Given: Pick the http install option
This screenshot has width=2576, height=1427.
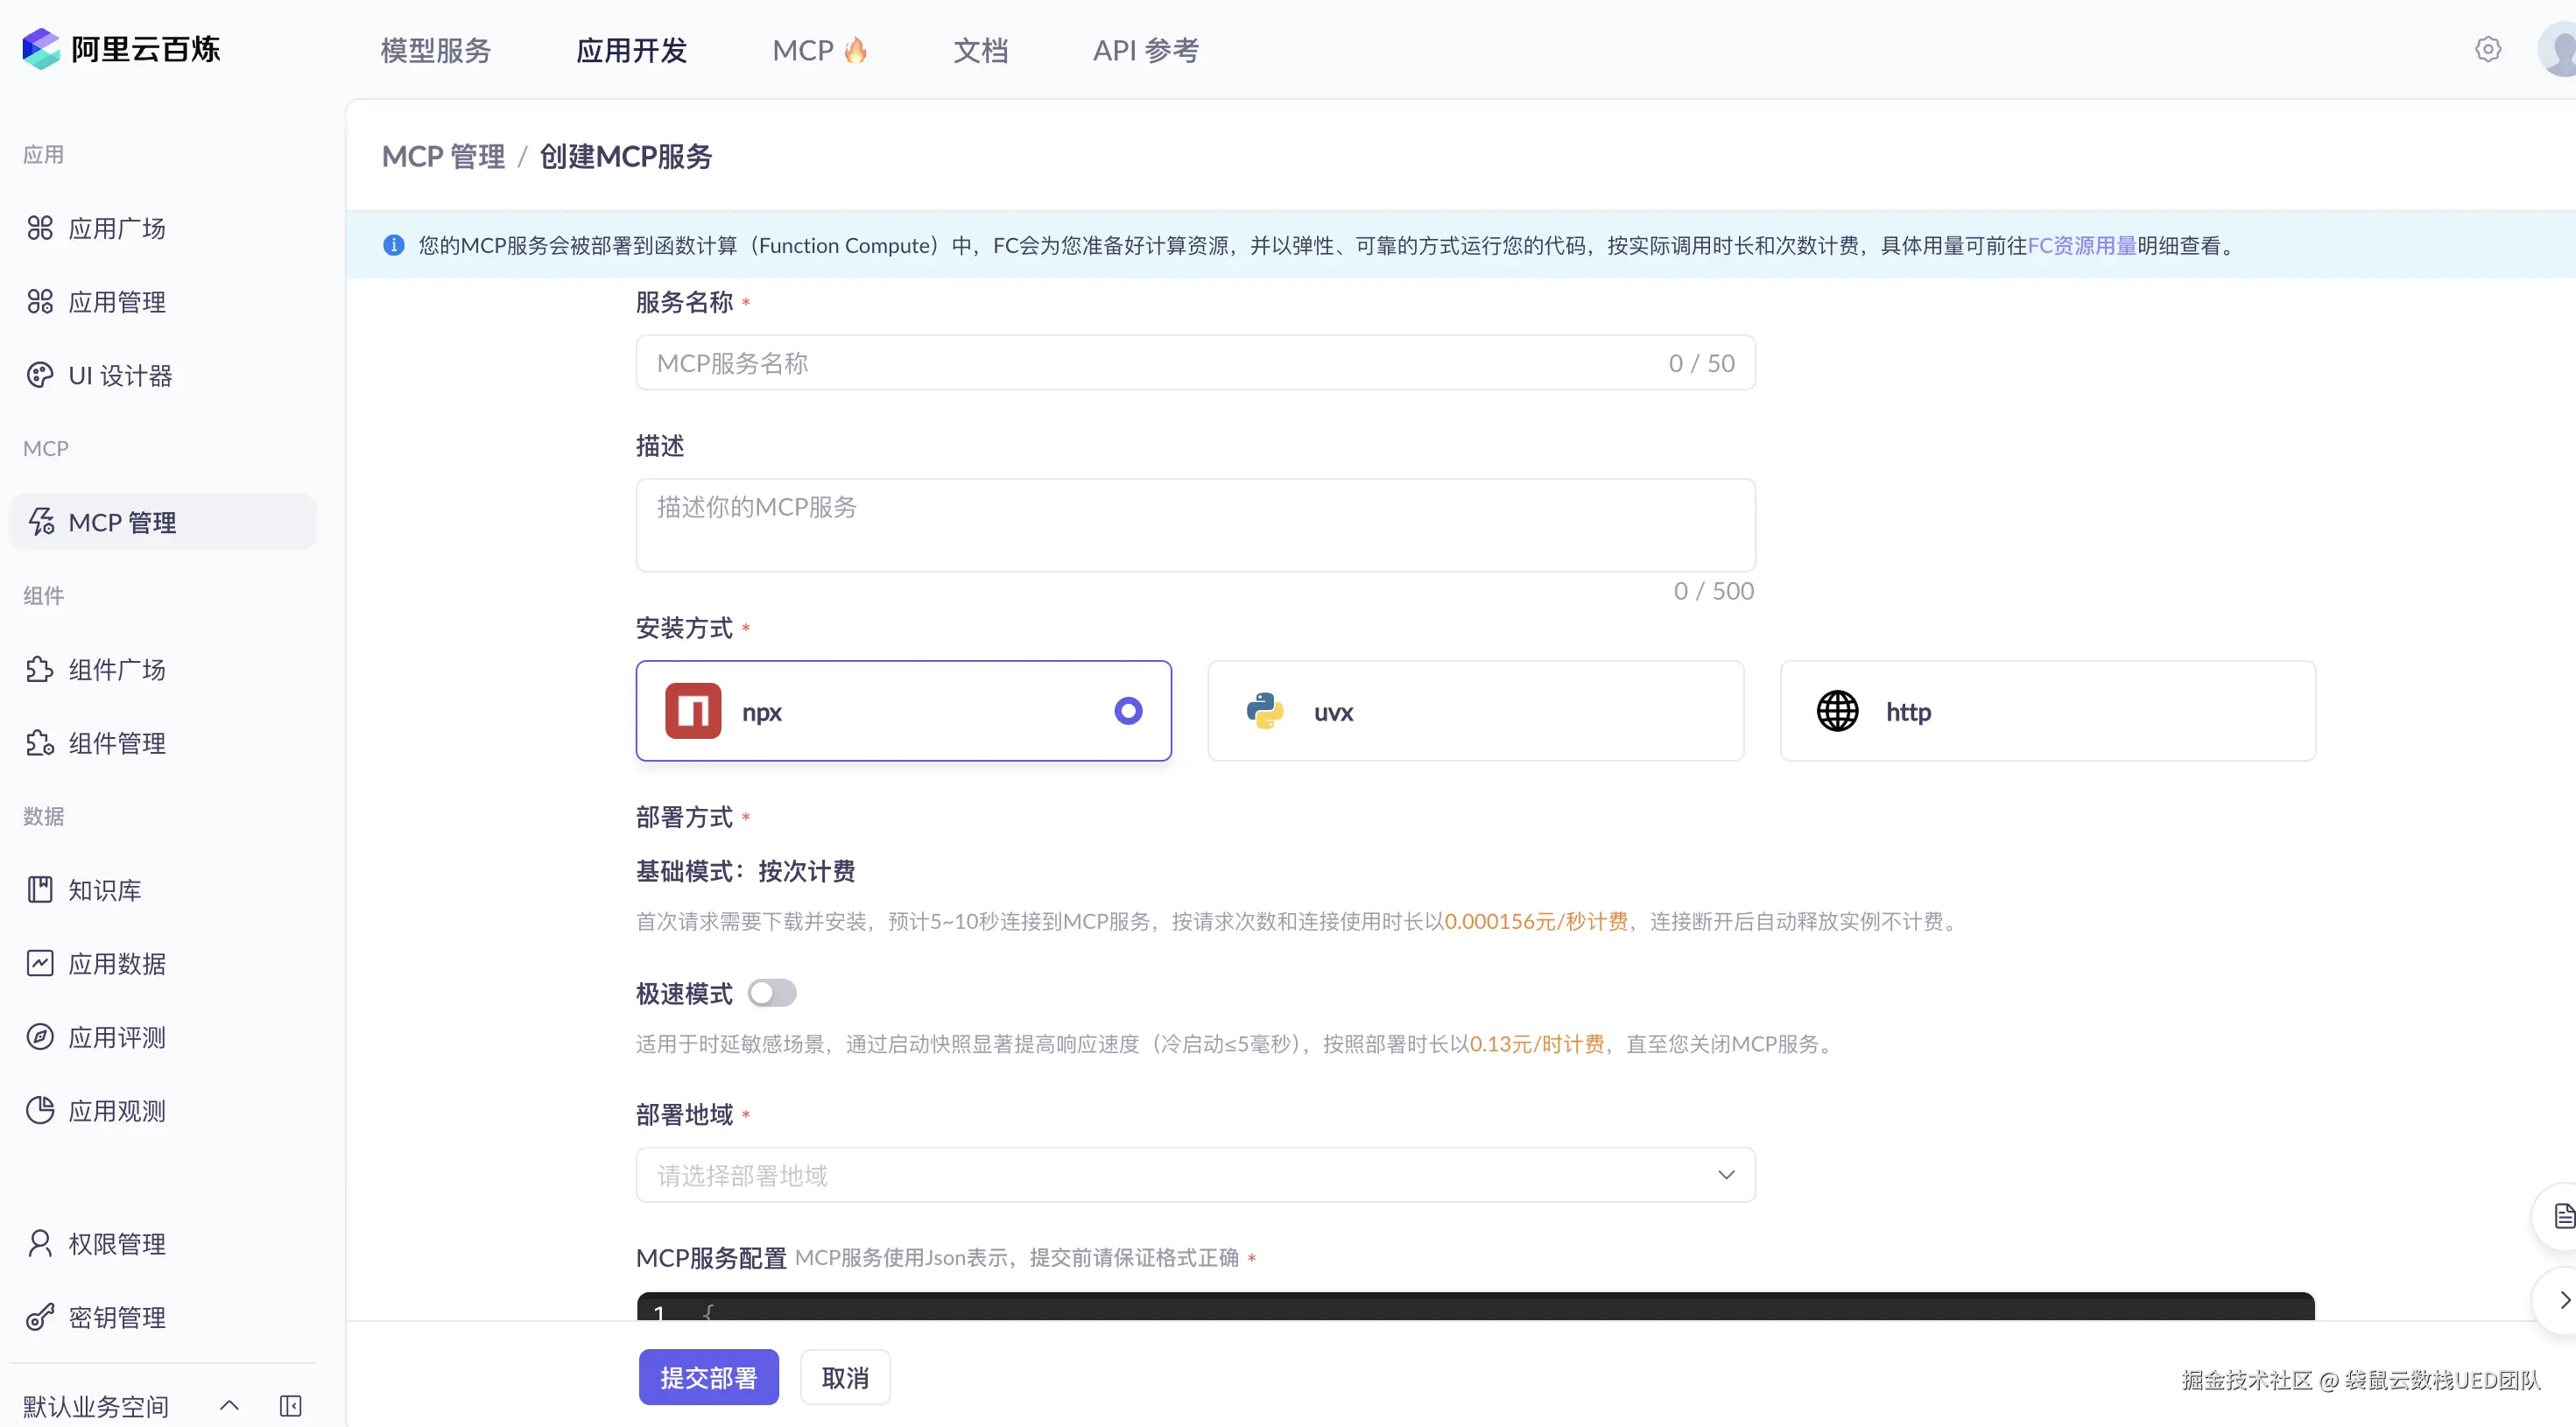Looking at the screenshot, I should tap(2047, 711).
